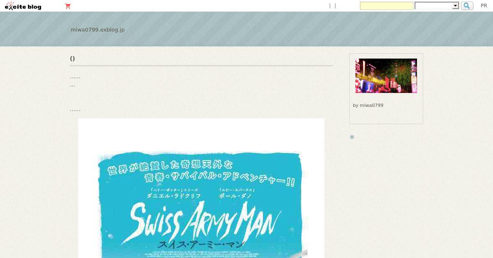493x258 pixels.
Task: Open the post title "()" heading
Action: tap(72, 59)
